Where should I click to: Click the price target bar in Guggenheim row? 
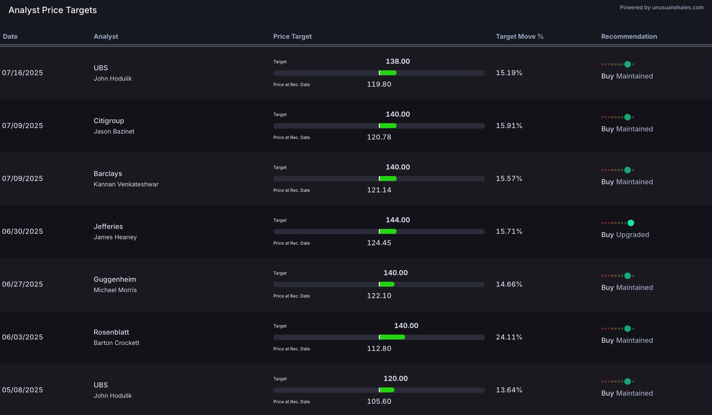379,284
